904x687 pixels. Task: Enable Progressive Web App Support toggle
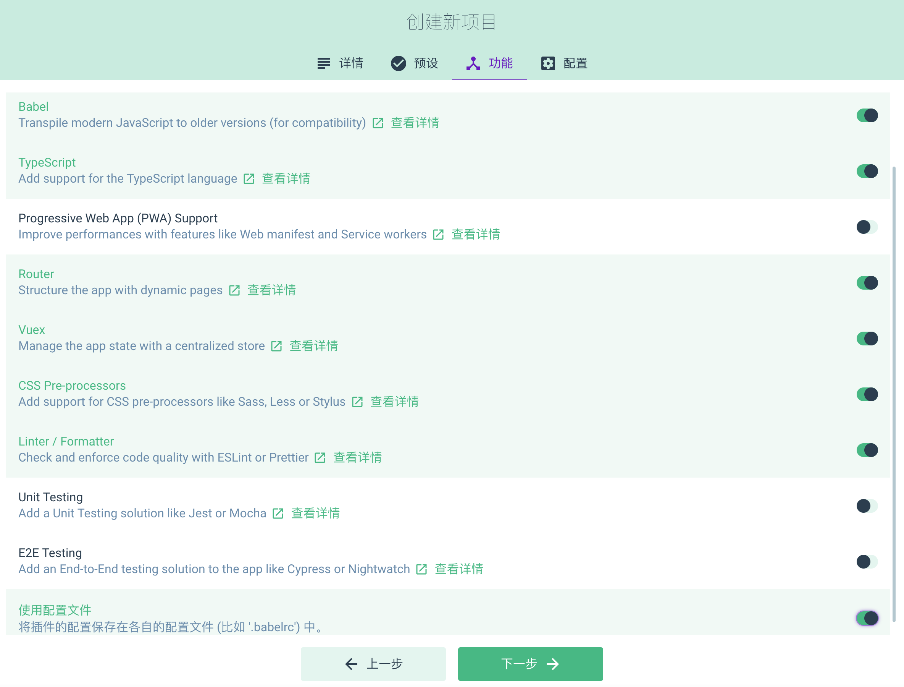[x=867, y=227]
